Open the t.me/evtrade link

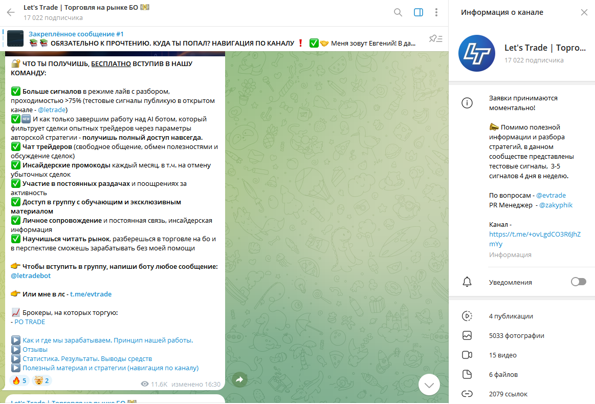pyautogui.click(x=91, y=294)
